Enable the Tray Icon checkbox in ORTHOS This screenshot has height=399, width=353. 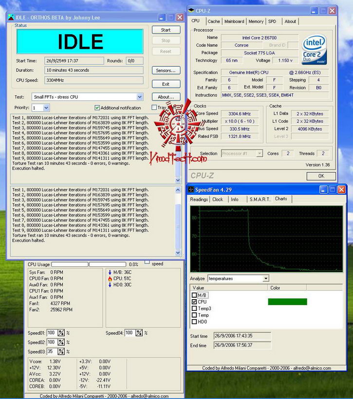[154, 107]
